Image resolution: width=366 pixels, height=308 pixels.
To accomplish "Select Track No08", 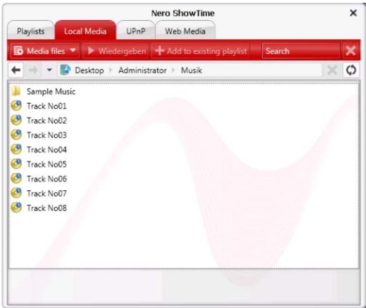I will pyautogui.click(x=47, y=208).
